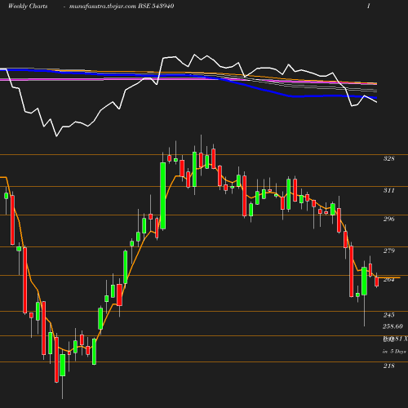Click the munafasutra.tbrjar.com BSE 543940 label
The width and height of the screenshot is (408, 408).
[x=122, y=7]
